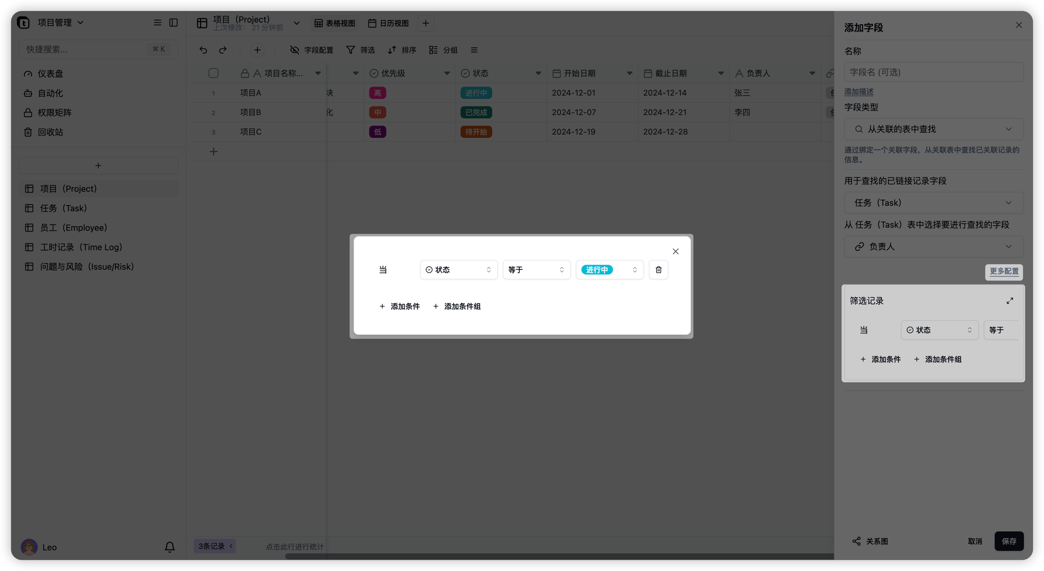Click the 字段名 name input field
Screen dimensions: 1044x571
pyautogui.click(x=933, y=72)
